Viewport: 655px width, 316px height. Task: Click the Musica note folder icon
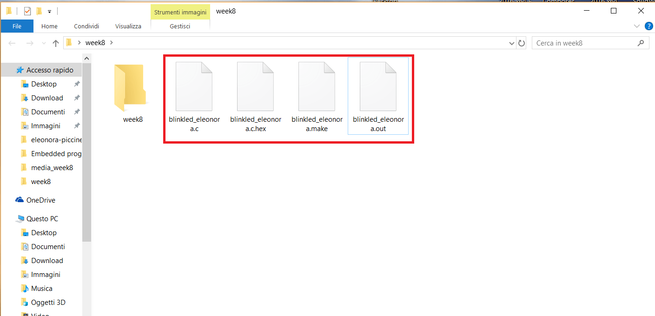click(x=25, y=289)
